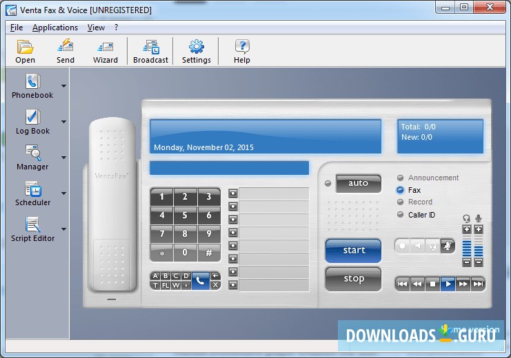Open the File menu
Viewport: 511px width, 358px height.
point(17,28)
